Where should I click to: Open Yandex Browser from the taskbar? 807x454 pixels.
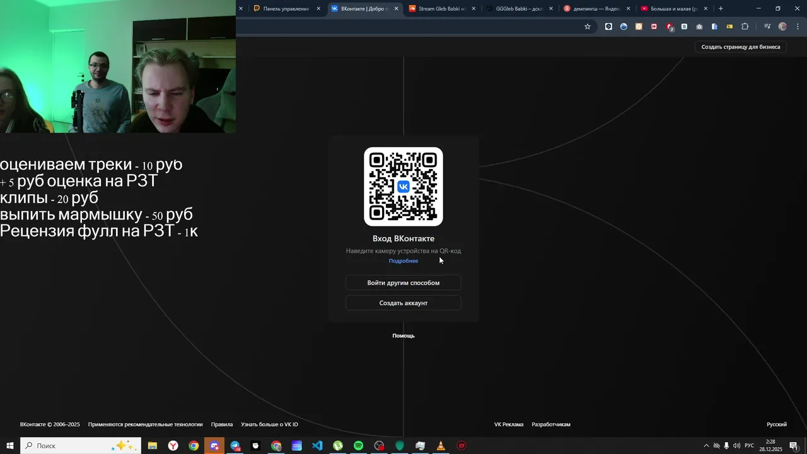click(x=173, y=446)
